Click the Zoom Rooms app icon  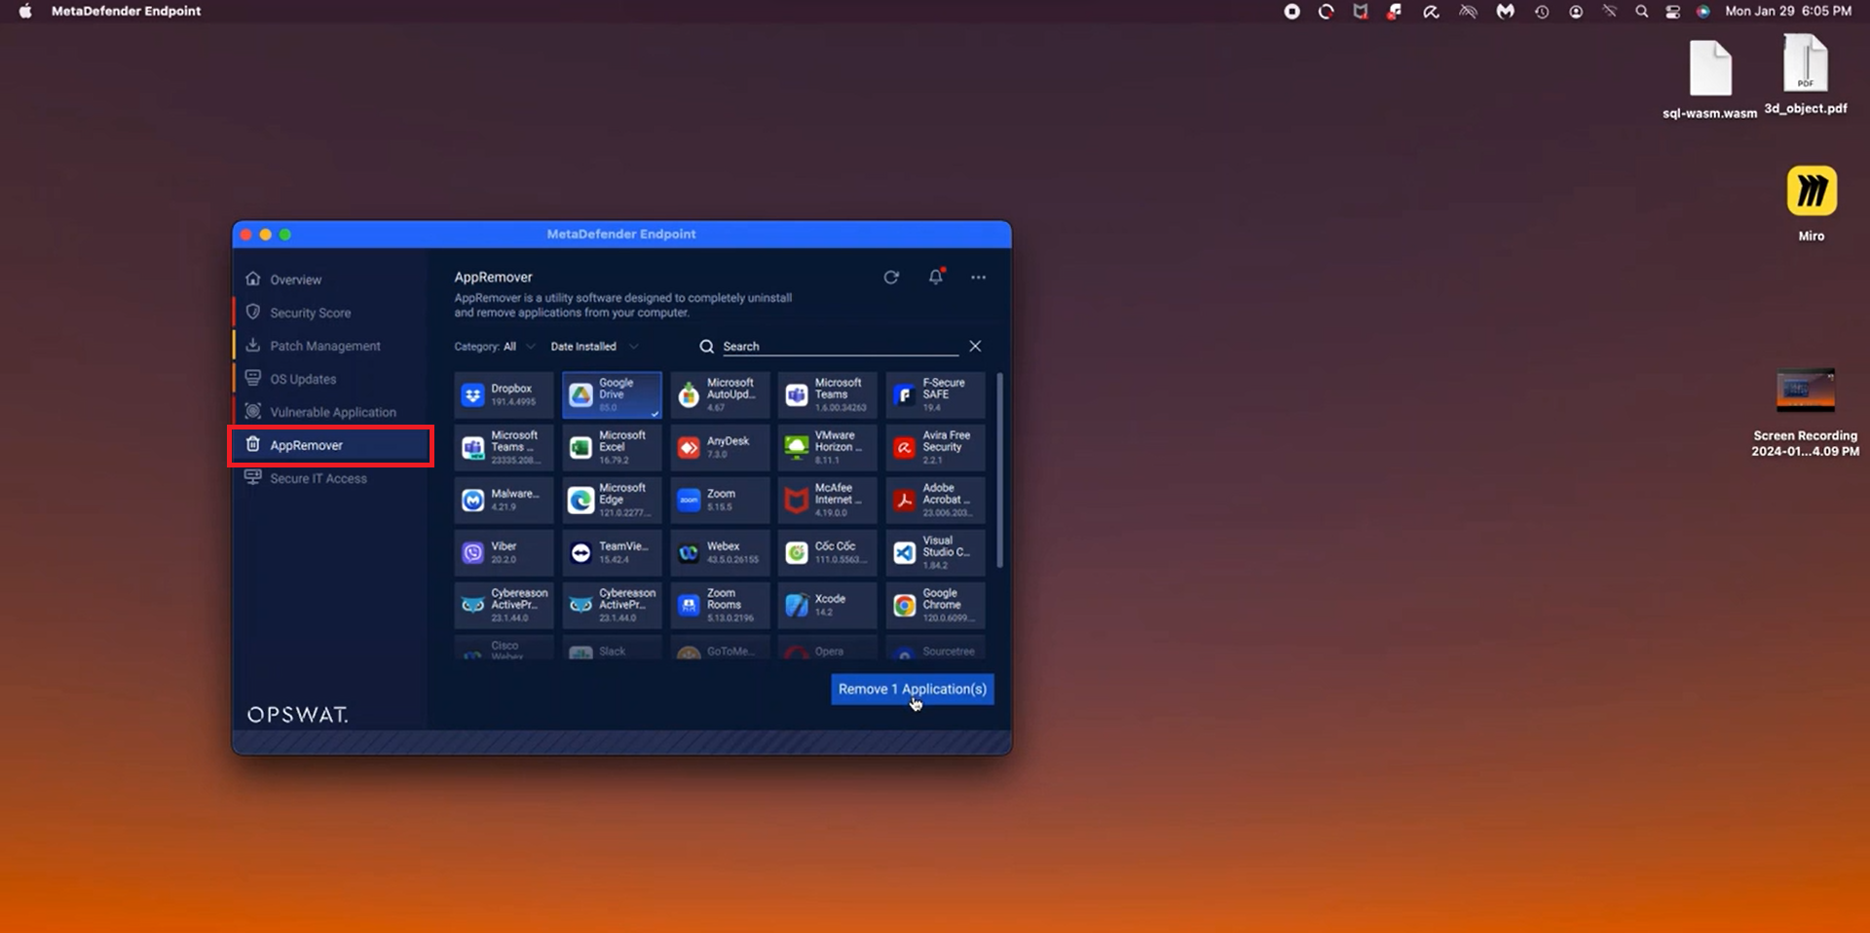coord(689,606)
